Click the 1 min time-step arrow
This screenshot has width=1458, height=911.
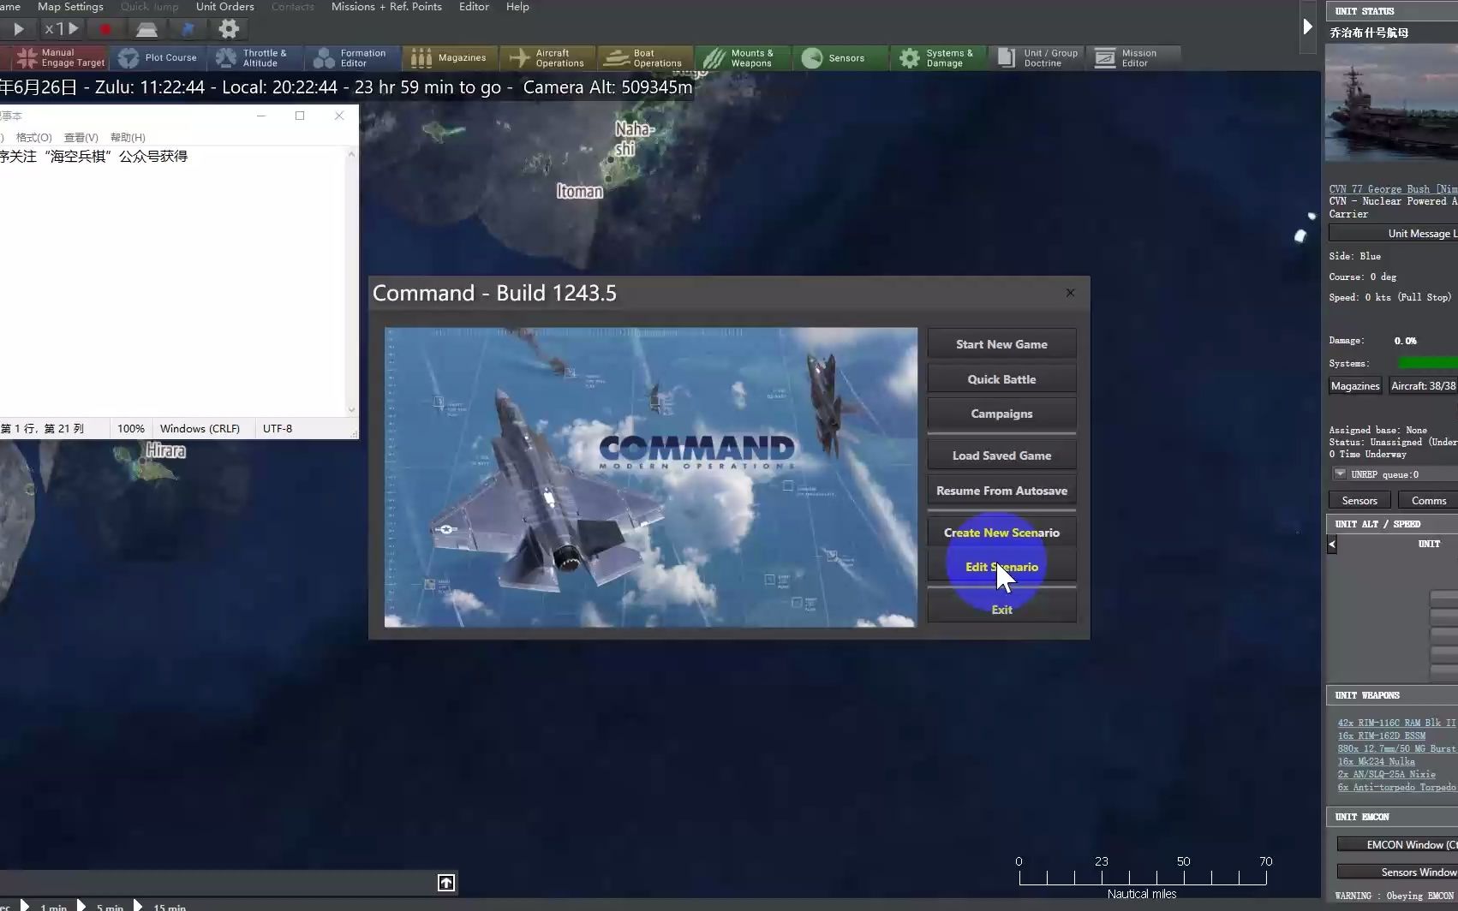(25, 905)
